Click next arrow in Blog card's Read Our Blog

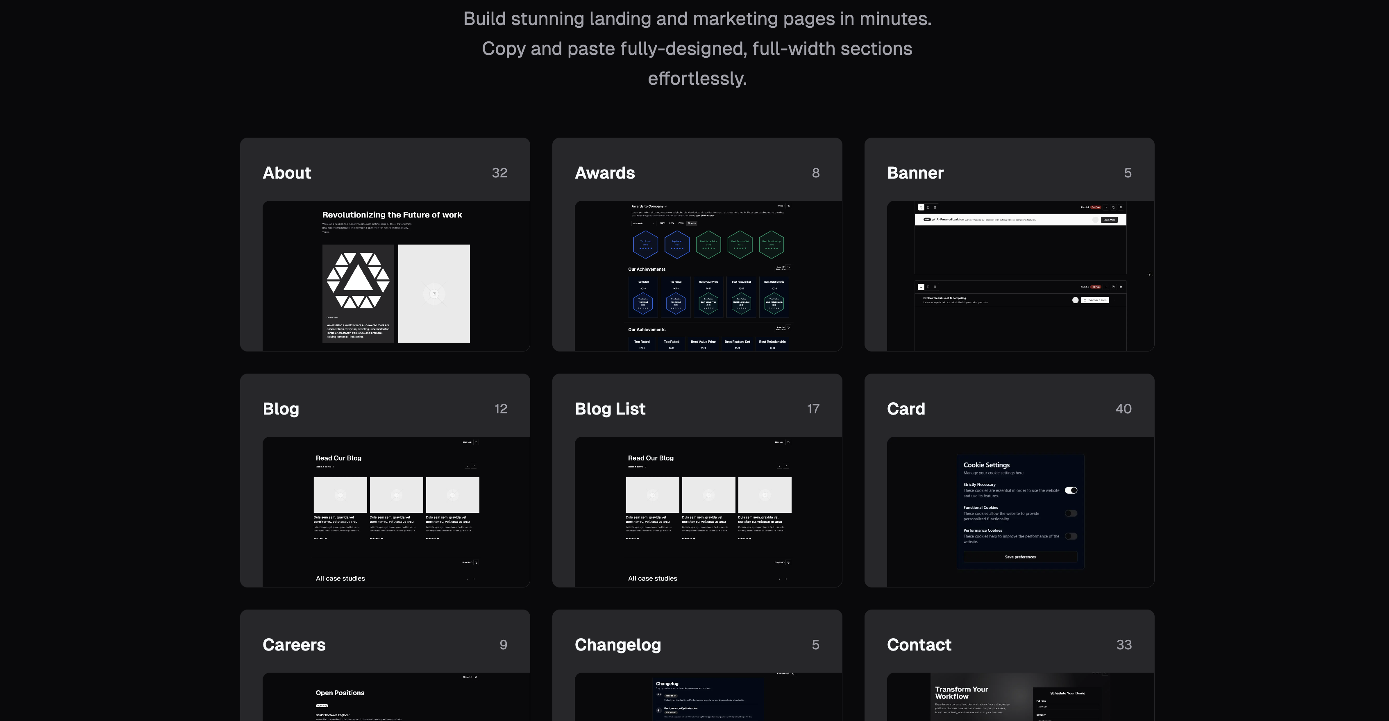pyautogui.click(x=474, y=466)
